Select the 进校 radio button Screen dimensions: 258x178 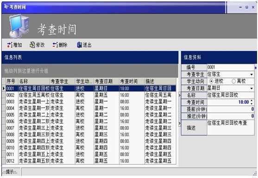tap(211, 81)
